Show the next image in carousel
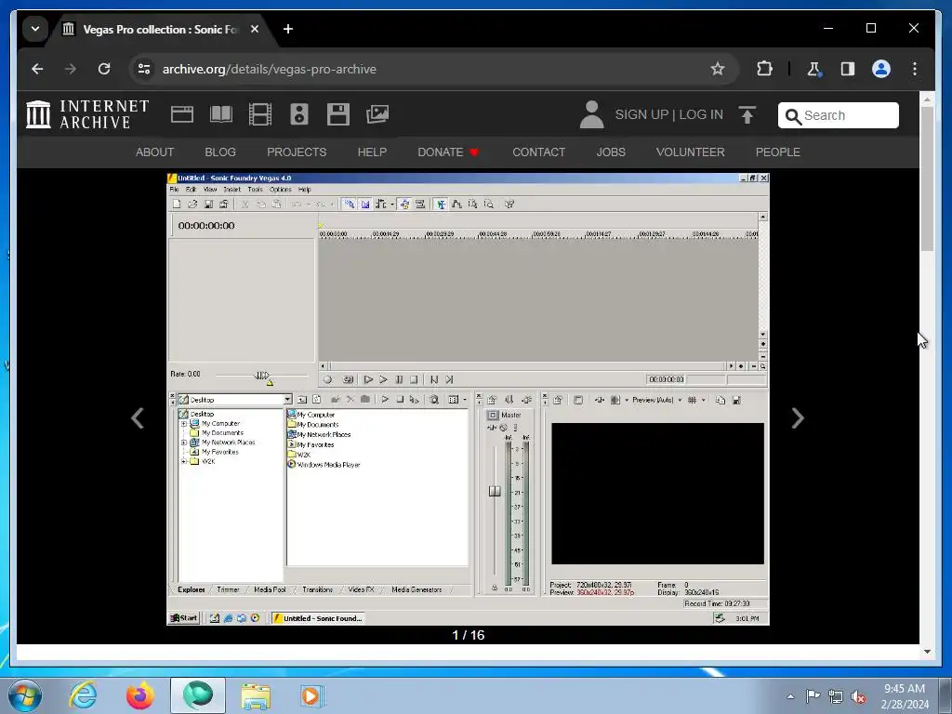The width and height of the screenshot is (952, 714). tap(798, 417)
